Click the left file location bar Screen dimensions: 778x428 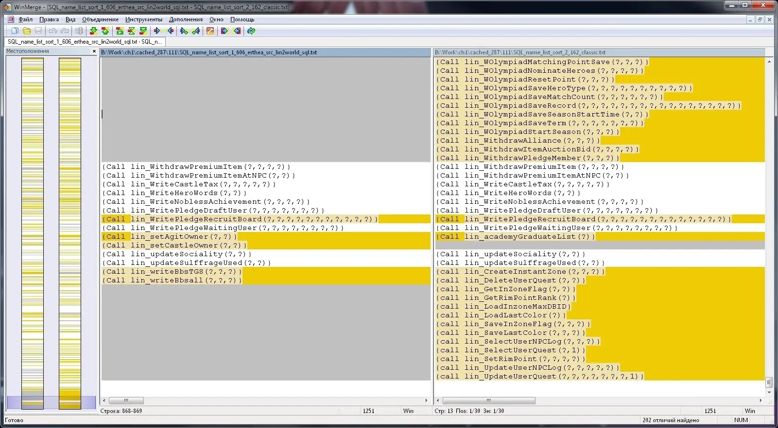point(33,233)
